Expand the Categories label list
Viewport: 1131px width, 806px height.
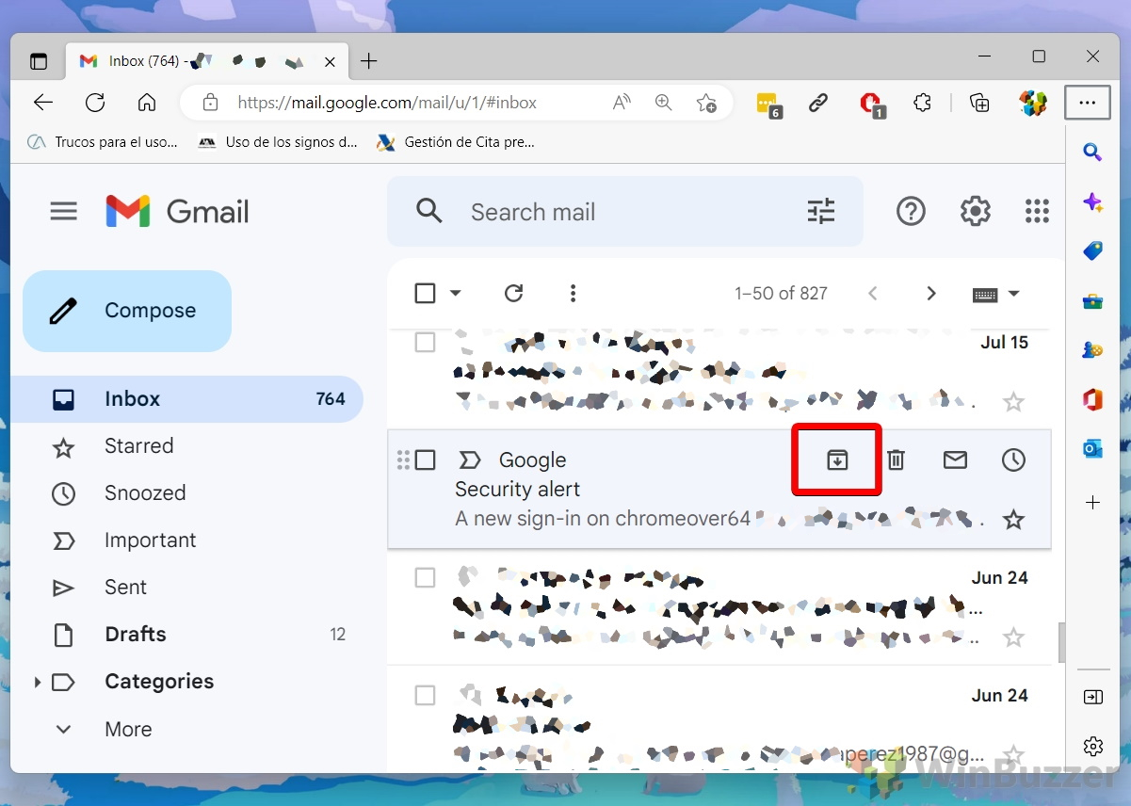tap(38, 682)
